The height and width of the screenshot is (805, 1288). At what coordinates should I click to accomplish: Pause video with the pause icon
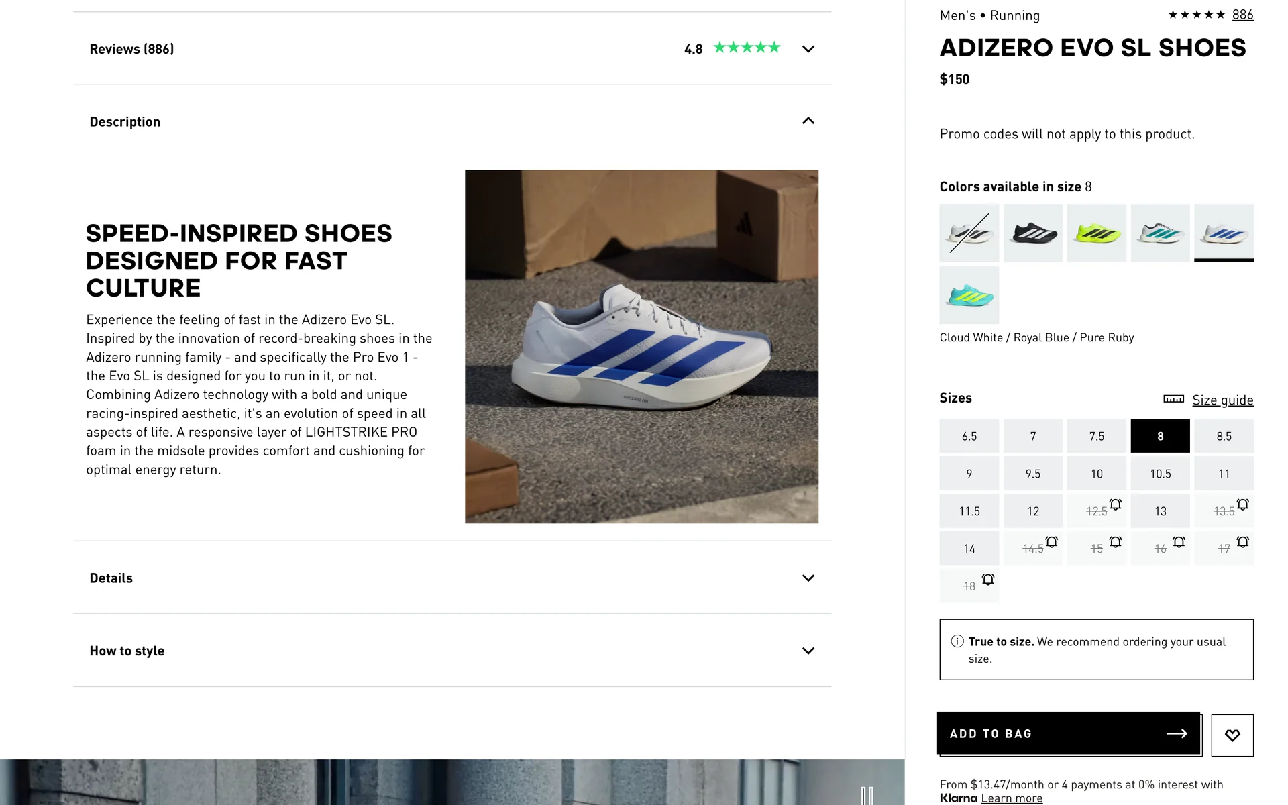(x=867, y=796)
